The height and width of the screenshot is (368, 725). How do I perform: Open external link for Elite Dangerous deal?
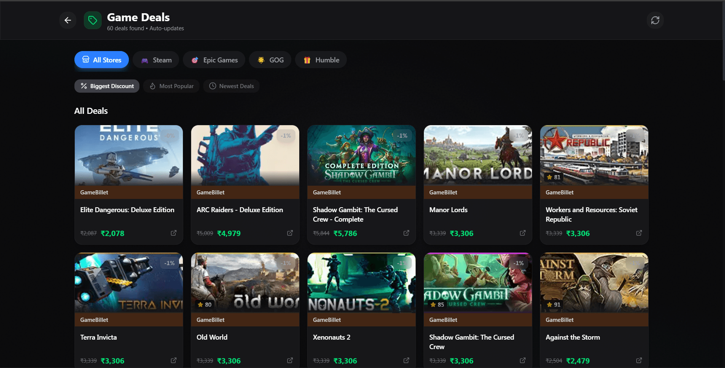pos(173,233)
